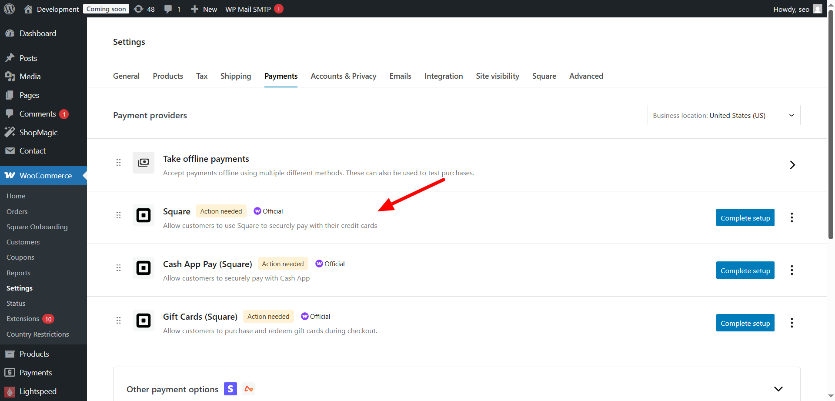835x401 pixels.
Task: Open more options for Cash App Pay
Action: click(x=792, y=270)
